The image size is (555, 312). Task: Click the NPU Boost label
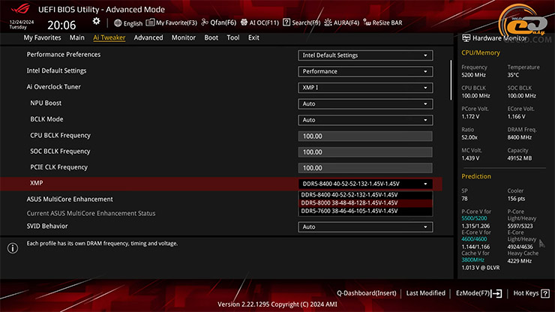pos(46,103)
